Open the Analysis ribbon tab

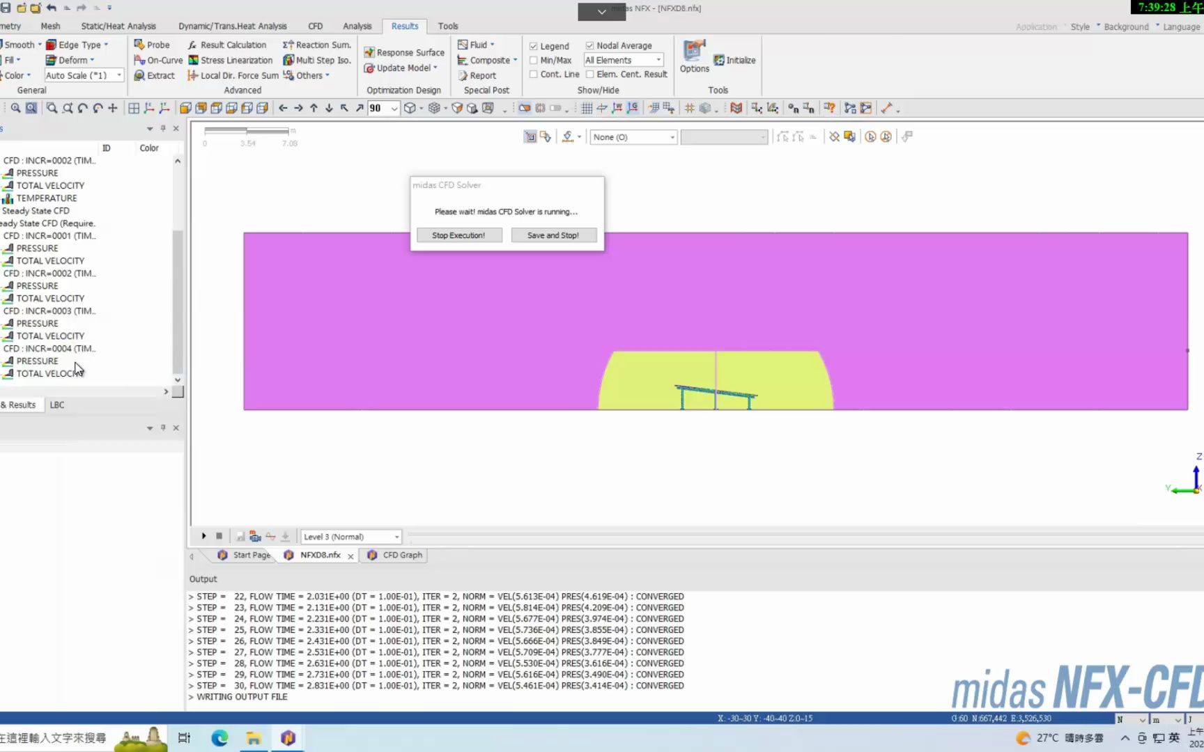click(x=357, y=26)
